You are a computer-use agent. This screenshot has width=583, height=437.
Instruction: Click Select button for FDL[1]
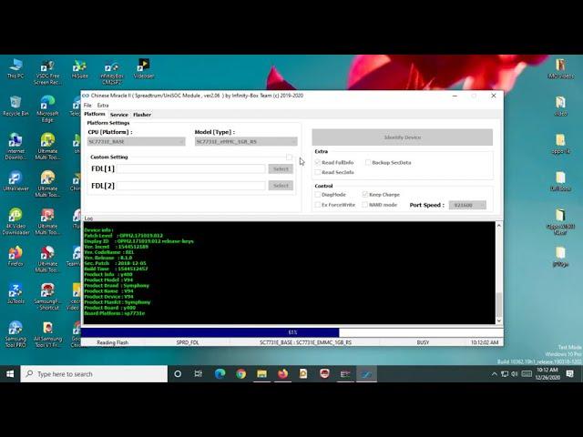[x=281, y=168]
